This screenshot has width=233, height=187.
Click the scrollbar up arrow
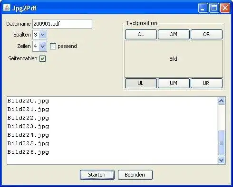[x=221, y=101]
